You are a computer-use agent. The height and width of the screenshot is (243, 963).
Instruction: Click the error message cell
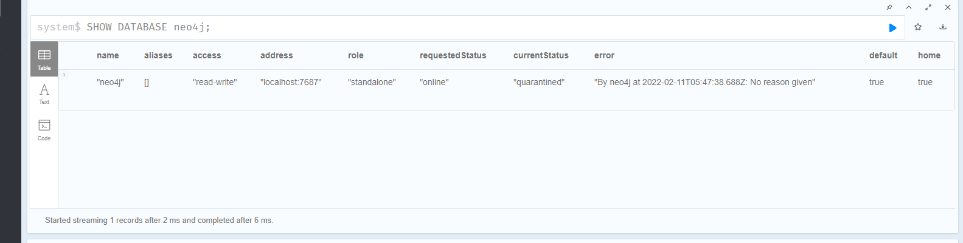704,82
